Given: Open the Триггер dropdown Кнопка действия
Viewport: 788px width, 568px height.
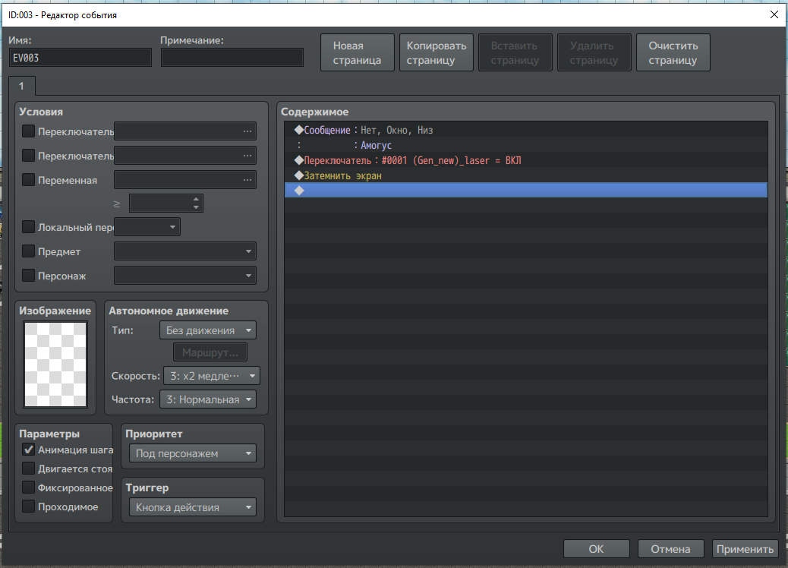Looking at the screenshot, I should tap(193, 507).
